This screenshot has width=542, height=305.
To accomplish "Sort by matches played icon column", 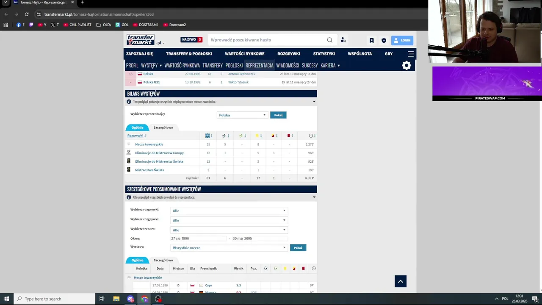I will 209,136.
